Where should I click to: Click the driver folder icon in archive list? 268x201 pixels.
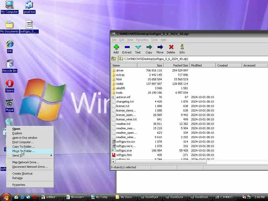[x=114, y=70]
